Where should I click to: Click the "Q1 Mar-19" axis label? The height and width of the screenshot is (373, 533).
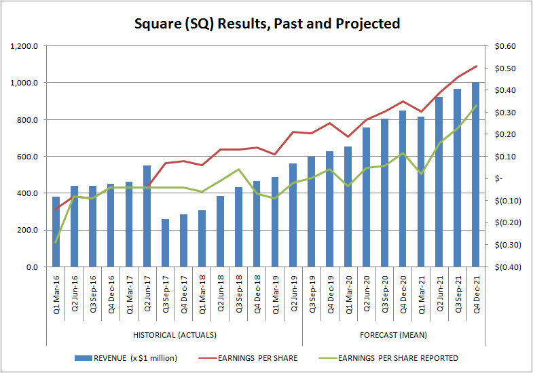click(x=276, y=294)
